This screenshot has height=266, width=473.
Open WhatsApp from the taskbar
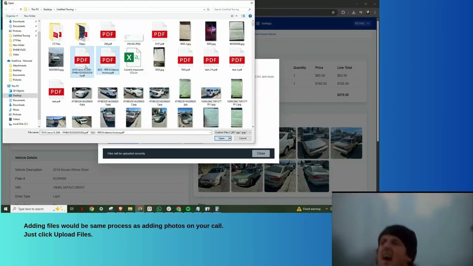coord(159,209)
